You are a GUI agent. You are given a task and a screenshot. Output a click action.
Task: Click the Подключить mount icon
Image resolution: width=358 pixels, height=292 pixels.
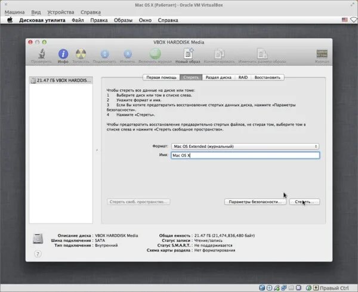pyautogui.click(x=104, y=55)
